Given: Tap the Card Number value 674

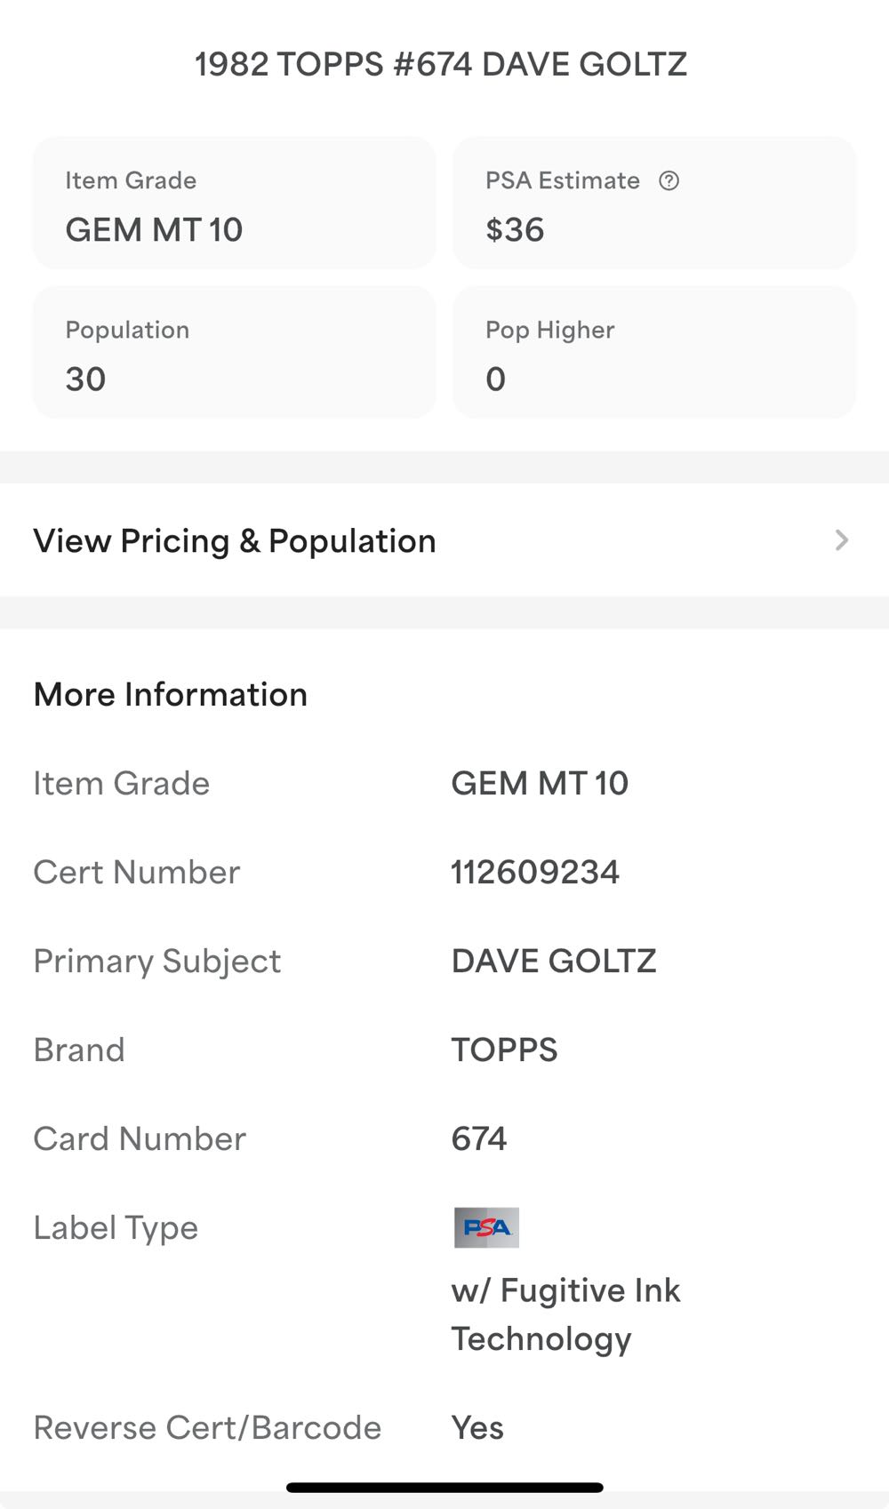Looking at the screenshot, I should (x=479, y=1138).
